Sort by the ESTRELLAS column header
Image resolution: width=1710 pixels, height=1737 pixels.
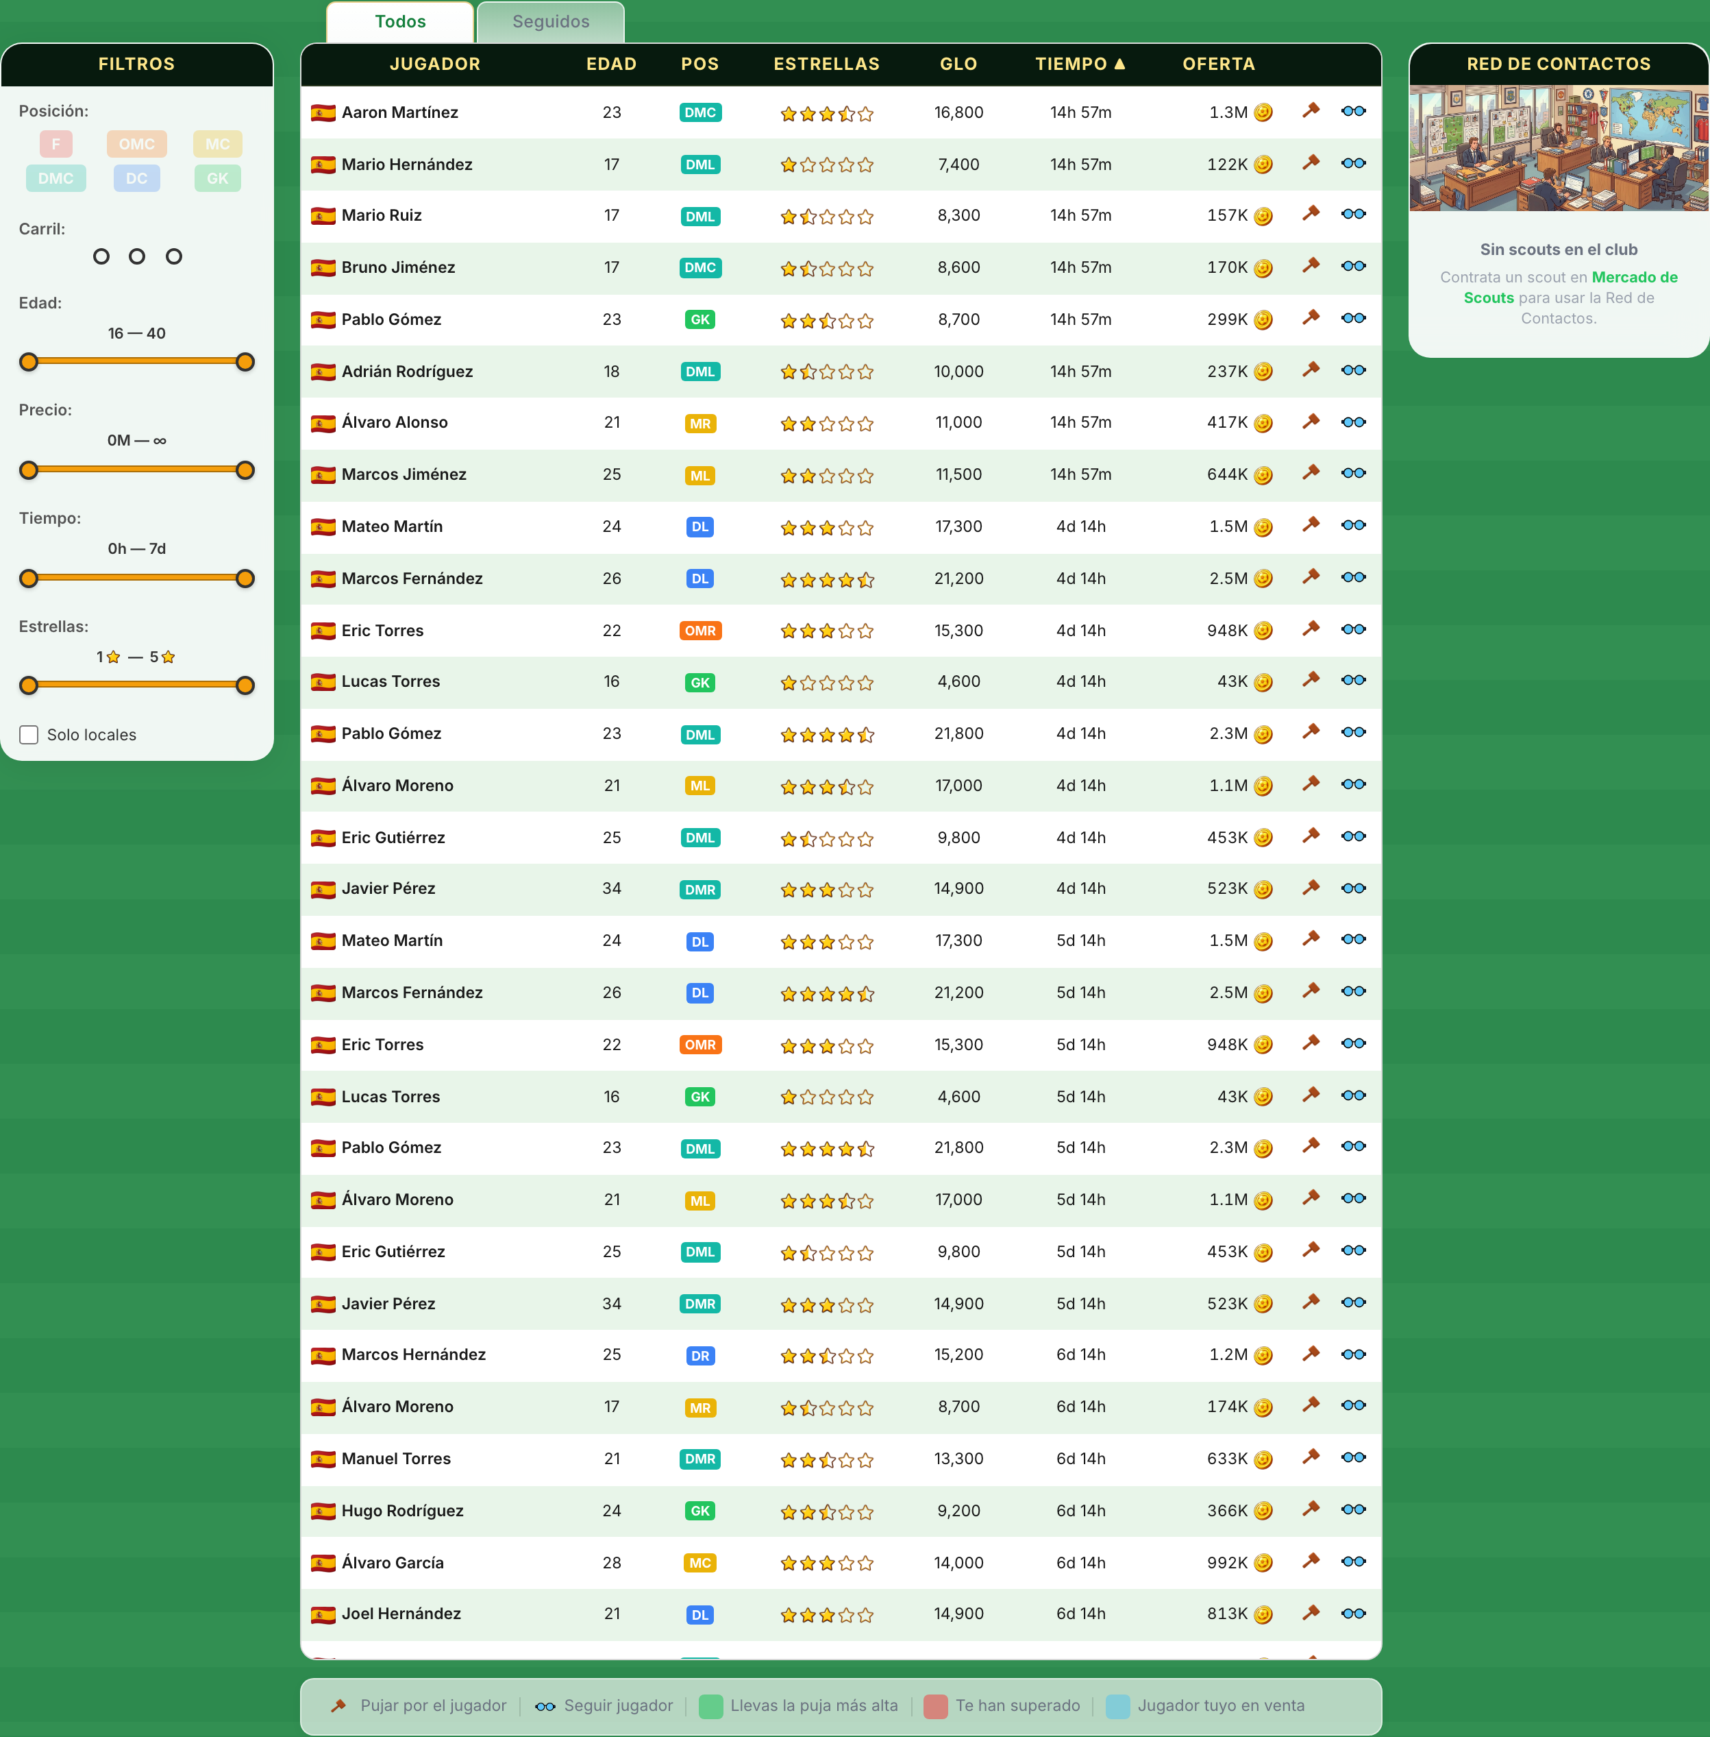(826, 64)
